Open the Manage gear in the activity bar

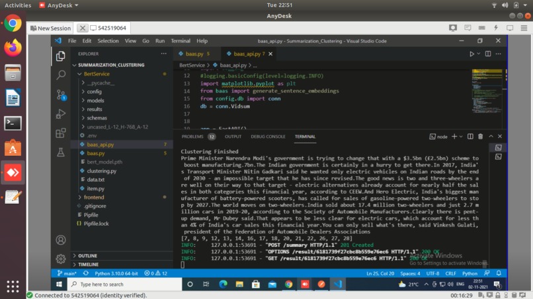61,259
